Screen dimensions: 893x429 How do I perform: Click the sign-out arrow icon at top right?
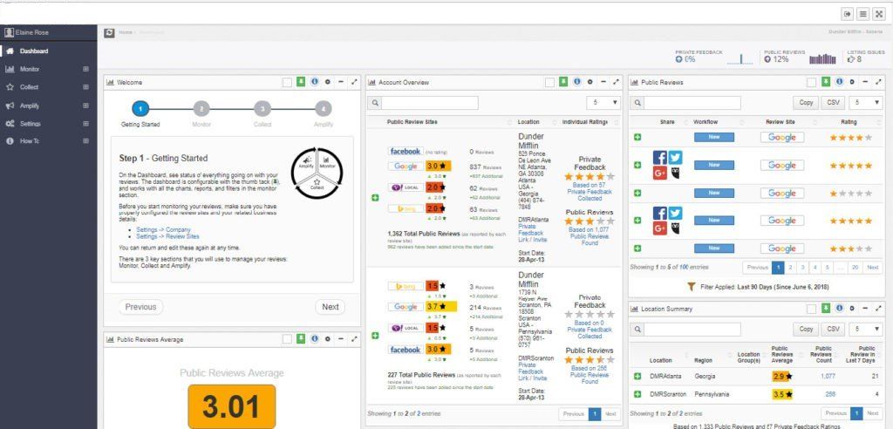coord(848,14)
